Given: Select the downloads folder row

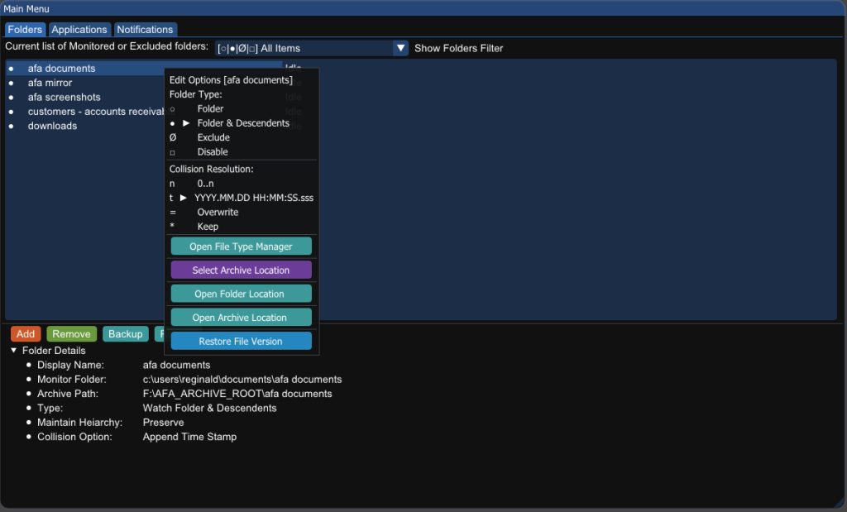Looking at the screenshot, I should click(144, 126).
